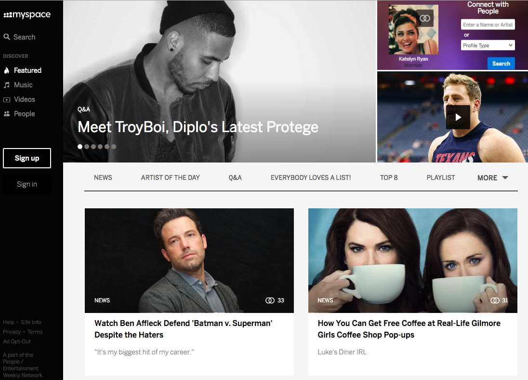Open Gilmore Girls coffee article thumbnail
The image size is (528, 380).
click(413, 260)
